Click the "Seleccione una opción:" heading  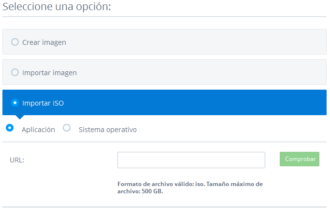click(x=57, y=8)
